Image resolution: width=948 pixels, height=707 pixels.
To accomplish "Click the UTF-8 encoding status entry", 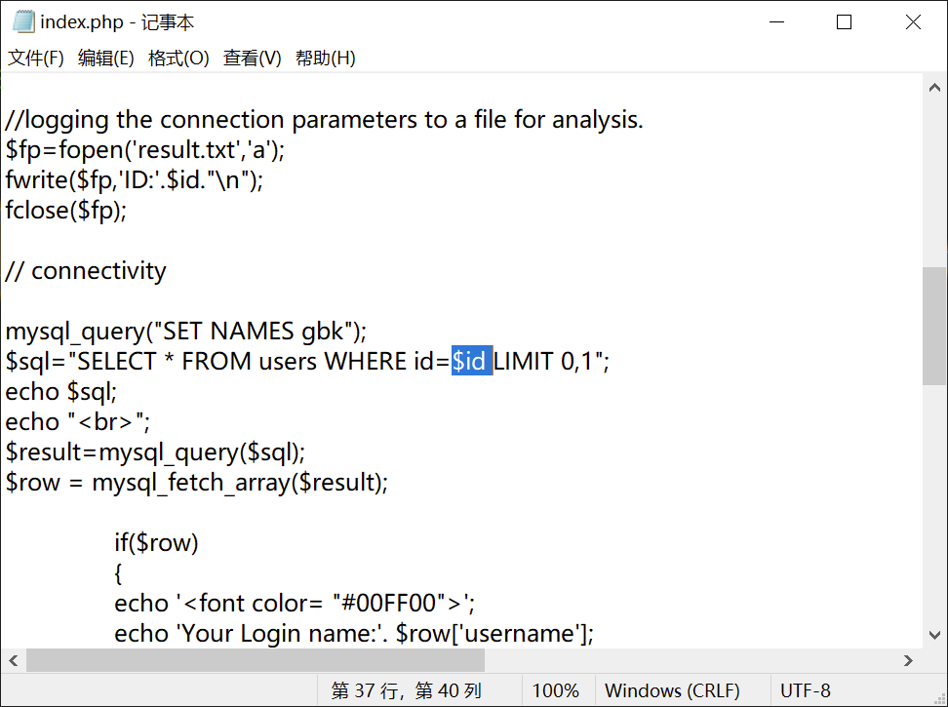I will pos(806,690).
